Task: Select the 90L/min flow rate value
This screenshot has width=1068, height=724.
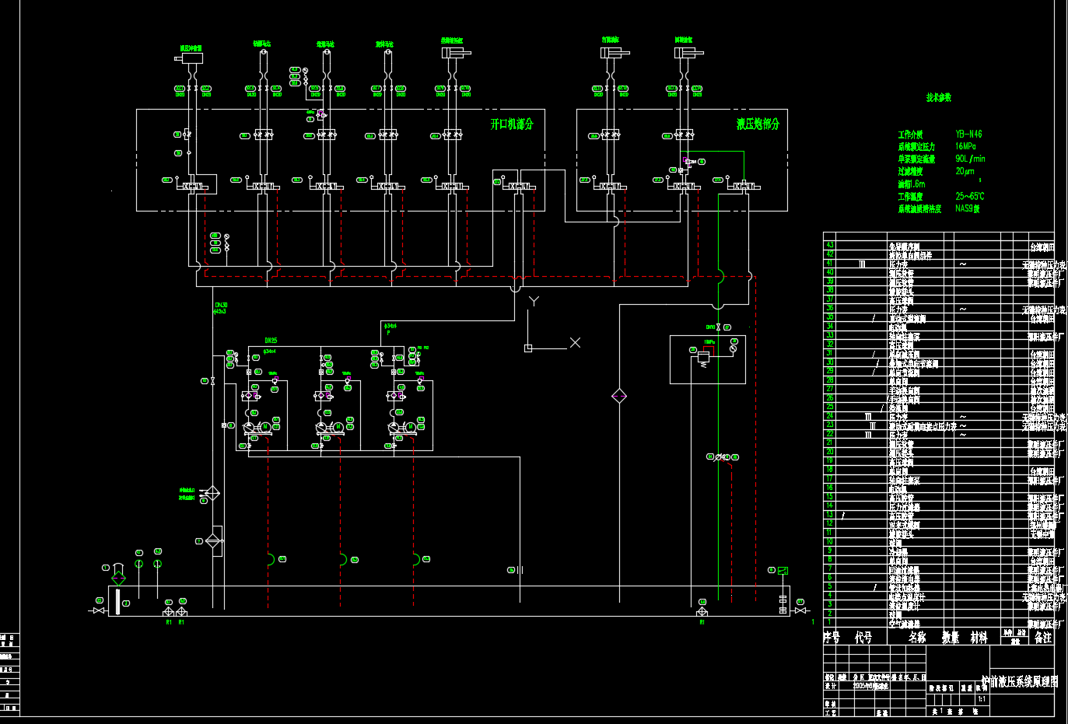Action: pyautogui.click(x=969, y=159)
